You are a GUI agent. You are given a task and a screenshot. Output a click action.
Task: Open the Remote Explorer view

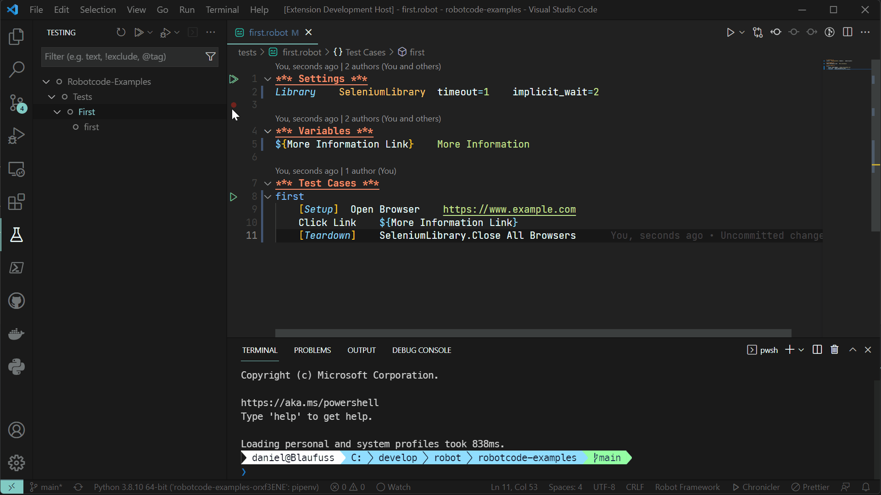pos(17,169)
